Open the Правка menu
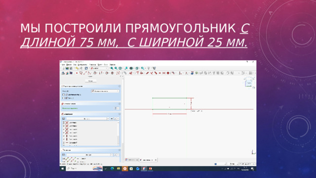 click(69, 65)
